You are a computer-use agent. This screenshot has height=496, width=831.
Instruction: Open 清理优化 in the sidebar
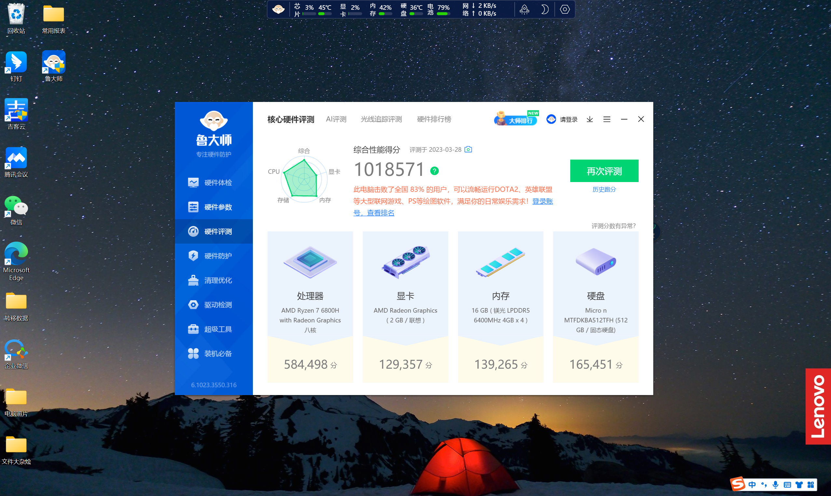point(214,280)
